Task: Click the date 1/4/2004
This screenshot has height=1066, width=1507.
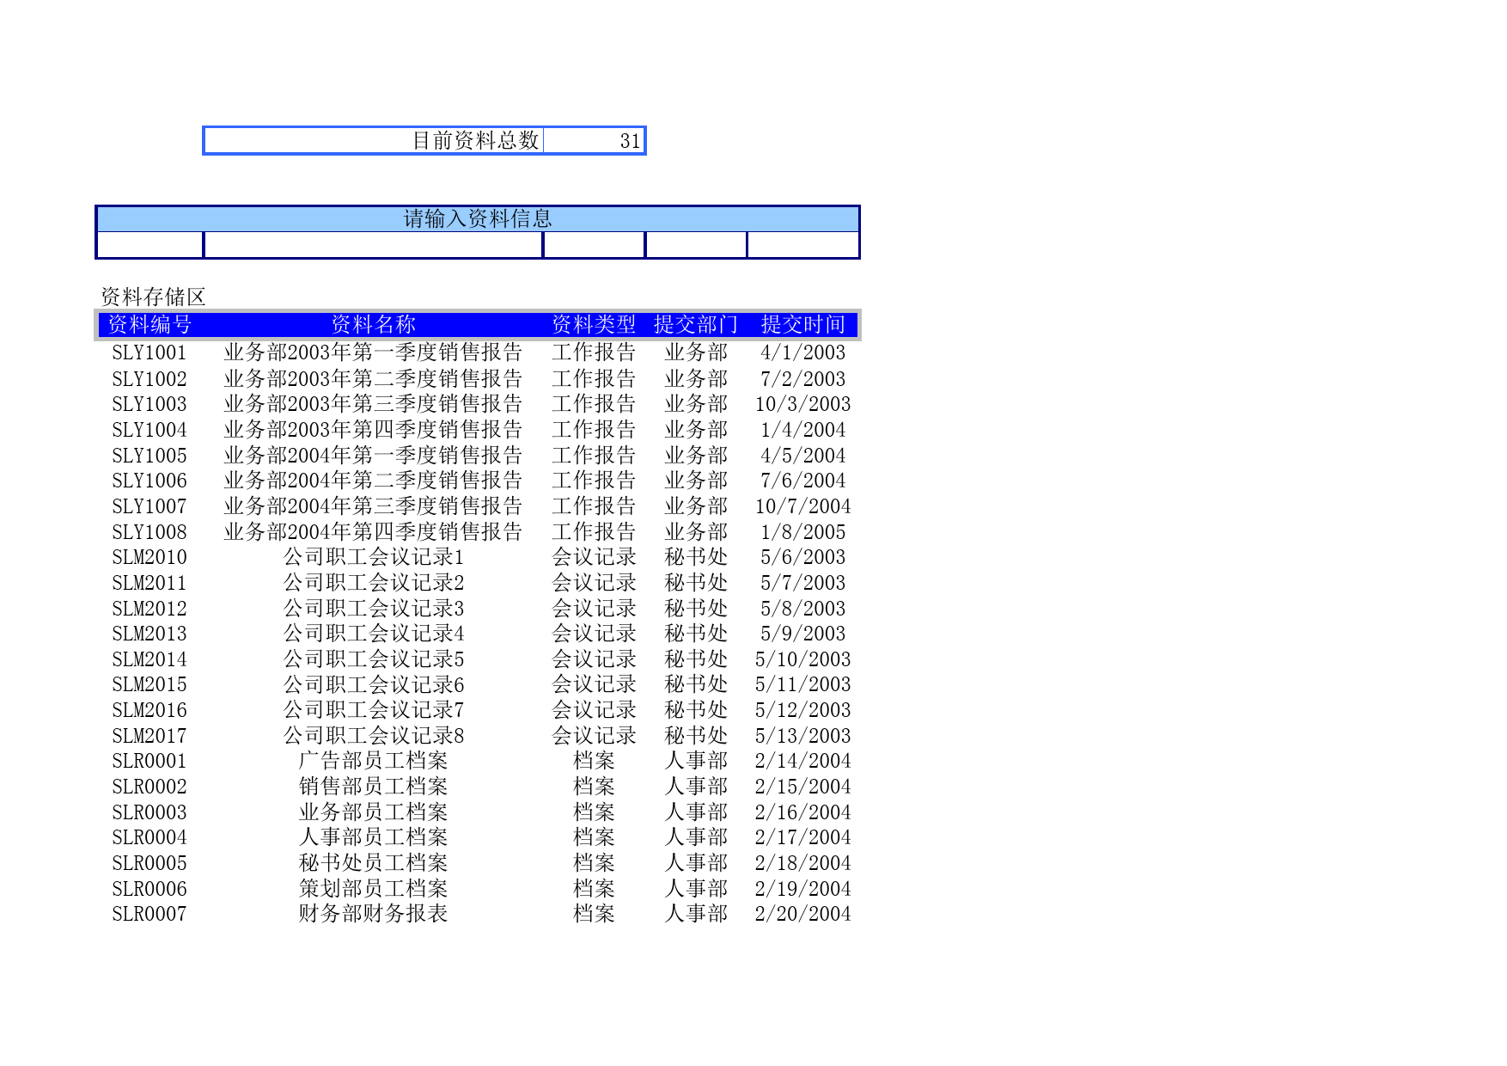Action: click(803, 430)
